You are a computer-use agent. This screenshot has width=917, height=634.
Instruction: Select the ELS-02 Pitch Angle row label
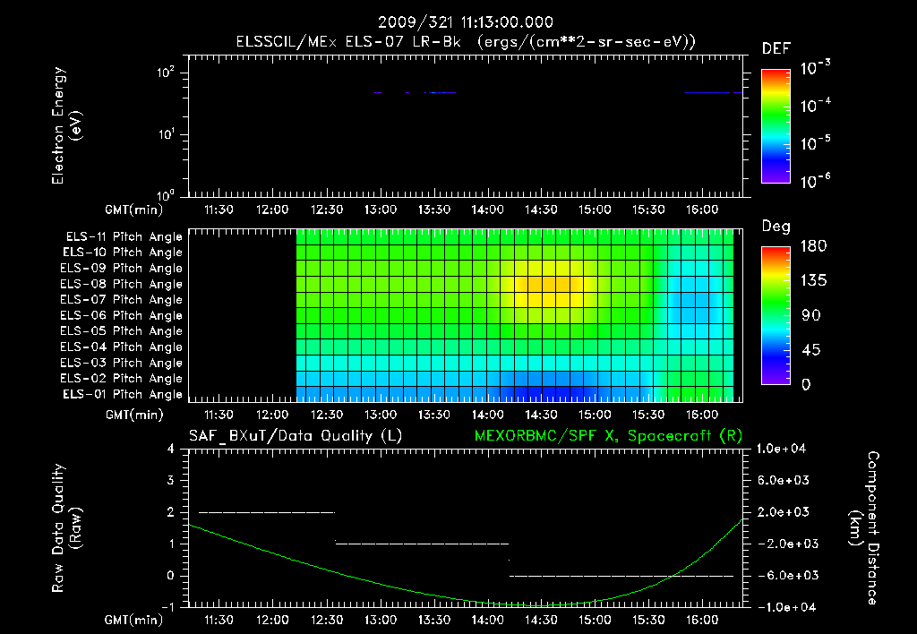[122, 379]
